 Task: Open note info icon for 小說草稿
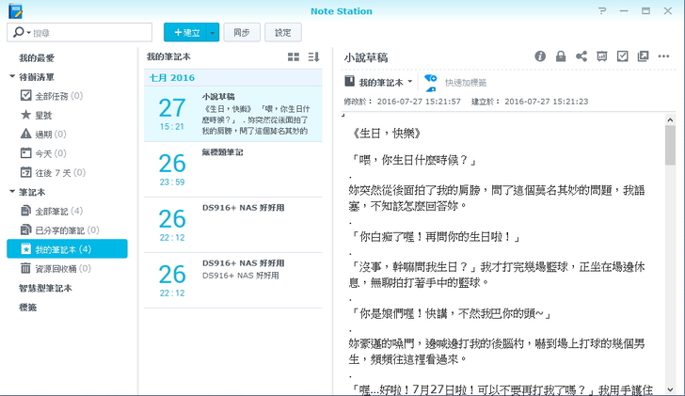point(540,56)
